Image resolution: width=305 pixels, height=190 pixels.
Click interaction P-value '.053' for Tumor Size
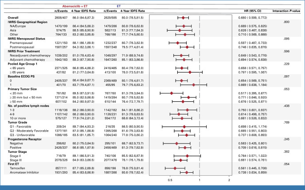tap(286, 89)
